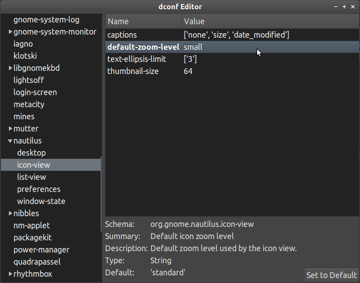Screen dimensions: 360x283
Task: Collapse the nautilus tree node
Action: [10, 141]
